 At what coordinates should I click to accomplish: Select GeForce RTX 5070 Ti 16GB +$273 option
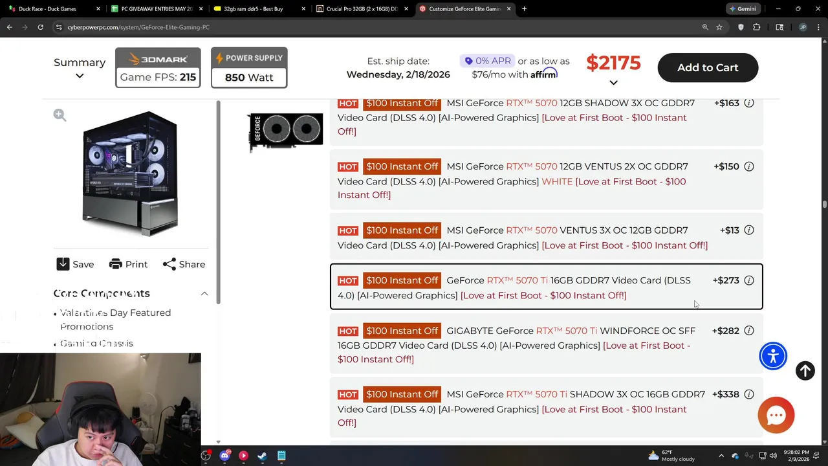pyautogui.click(x=547, y=287)
